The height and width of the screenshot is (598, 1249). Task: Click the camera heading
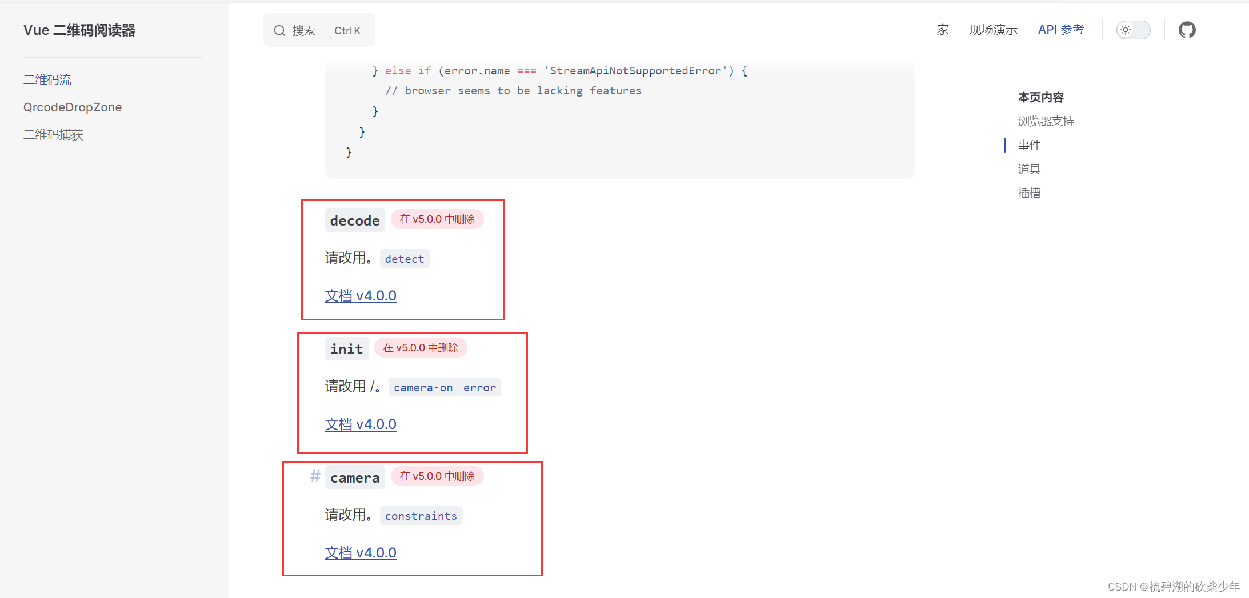point(355,477)
